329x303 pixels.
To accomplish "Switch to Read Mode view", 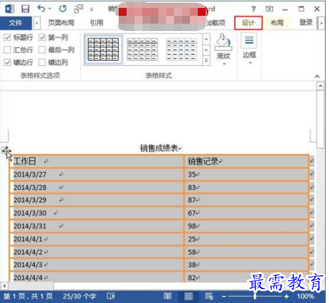I will pyautogui.click(x=167, y=296).
